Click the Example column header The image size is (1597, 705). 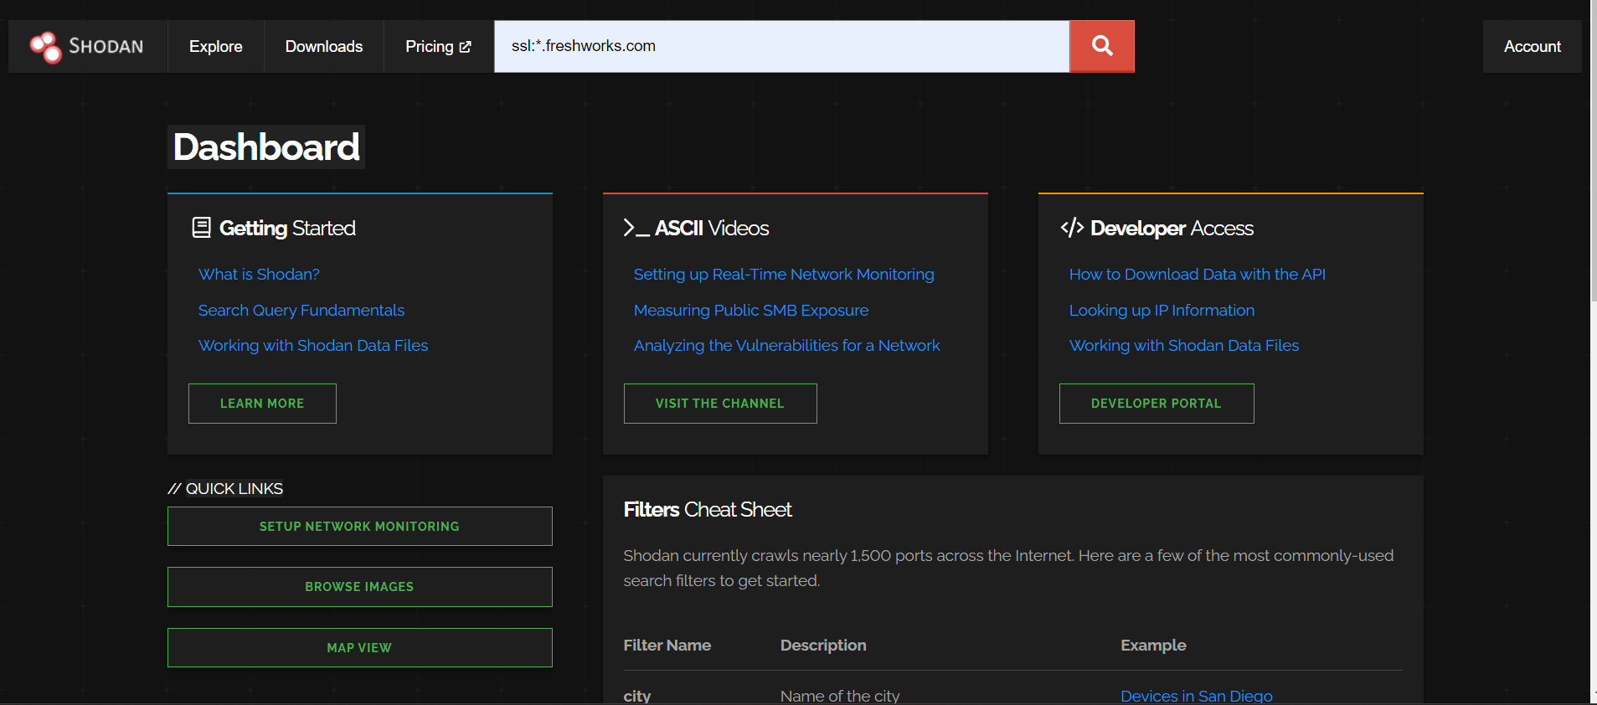(x=1153, y=646)
